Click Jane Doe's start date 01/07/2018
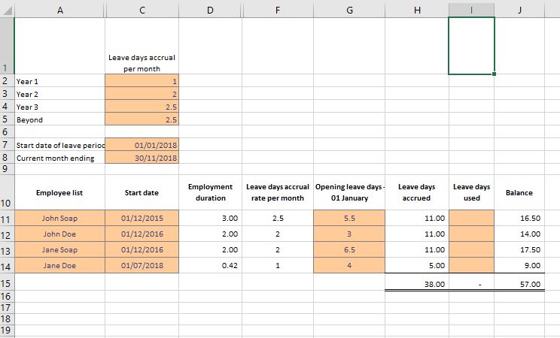This screenshot has height=338, width=560. (142, 265)
